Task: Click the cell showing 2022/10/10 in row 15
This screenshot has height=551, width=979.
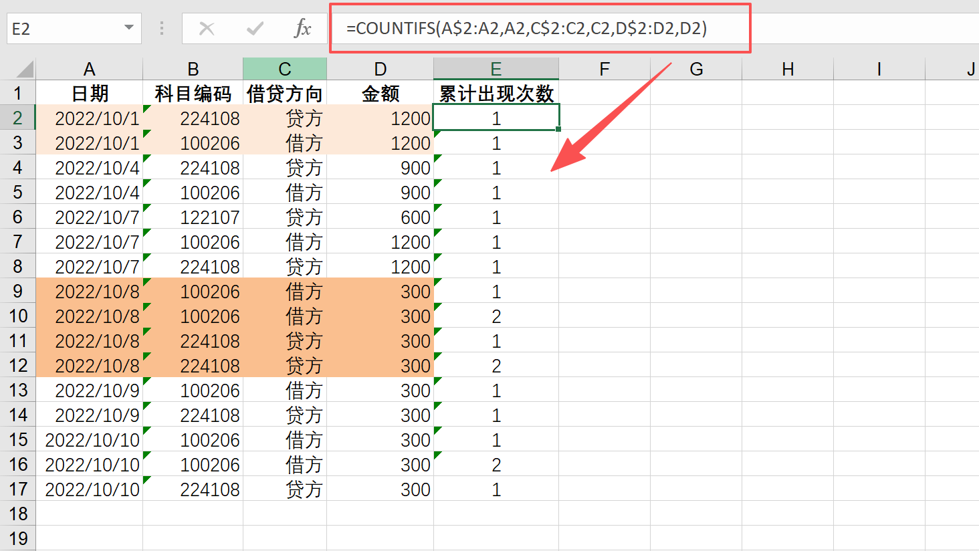Action: pos(89,439)
